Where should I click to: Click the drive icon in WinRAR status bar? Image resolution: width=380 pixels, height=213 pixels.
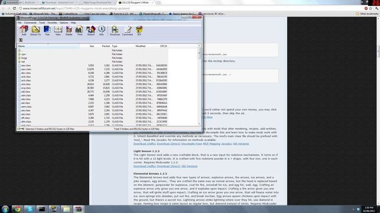[x=19, y=129]
